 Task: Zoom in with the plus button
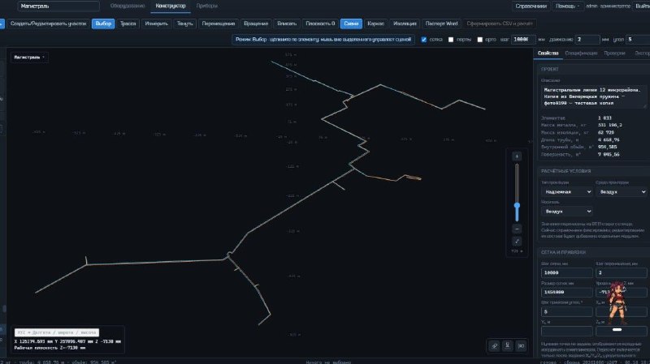[517, 156]
